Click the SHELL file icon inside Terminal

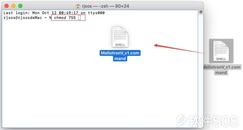pyautogui.click(x=120, y=37)
